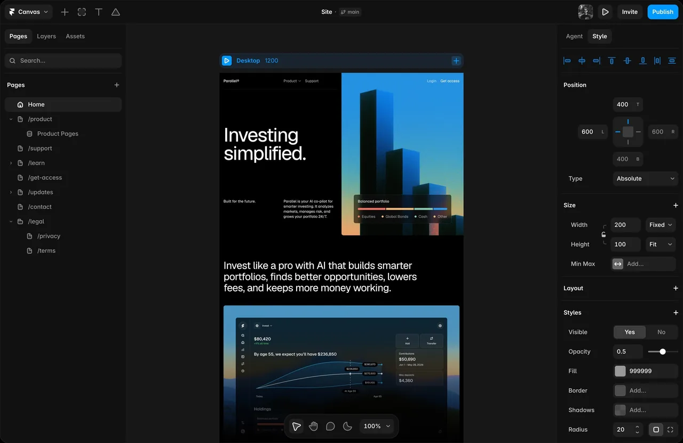Open the Width sizing dropdown showing Fixed

point(661,225)
